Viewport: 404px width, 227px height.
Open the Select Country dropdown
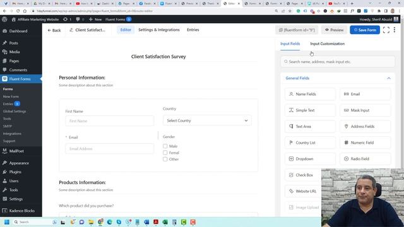point(207,120)
